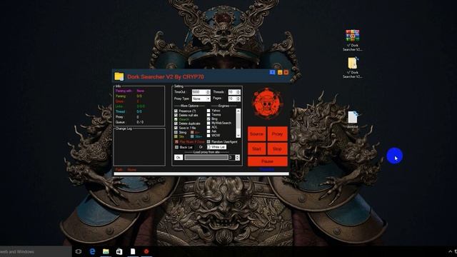Click the TimeOut value field
This screenshot has height=257, width=457.
(199, 92)
